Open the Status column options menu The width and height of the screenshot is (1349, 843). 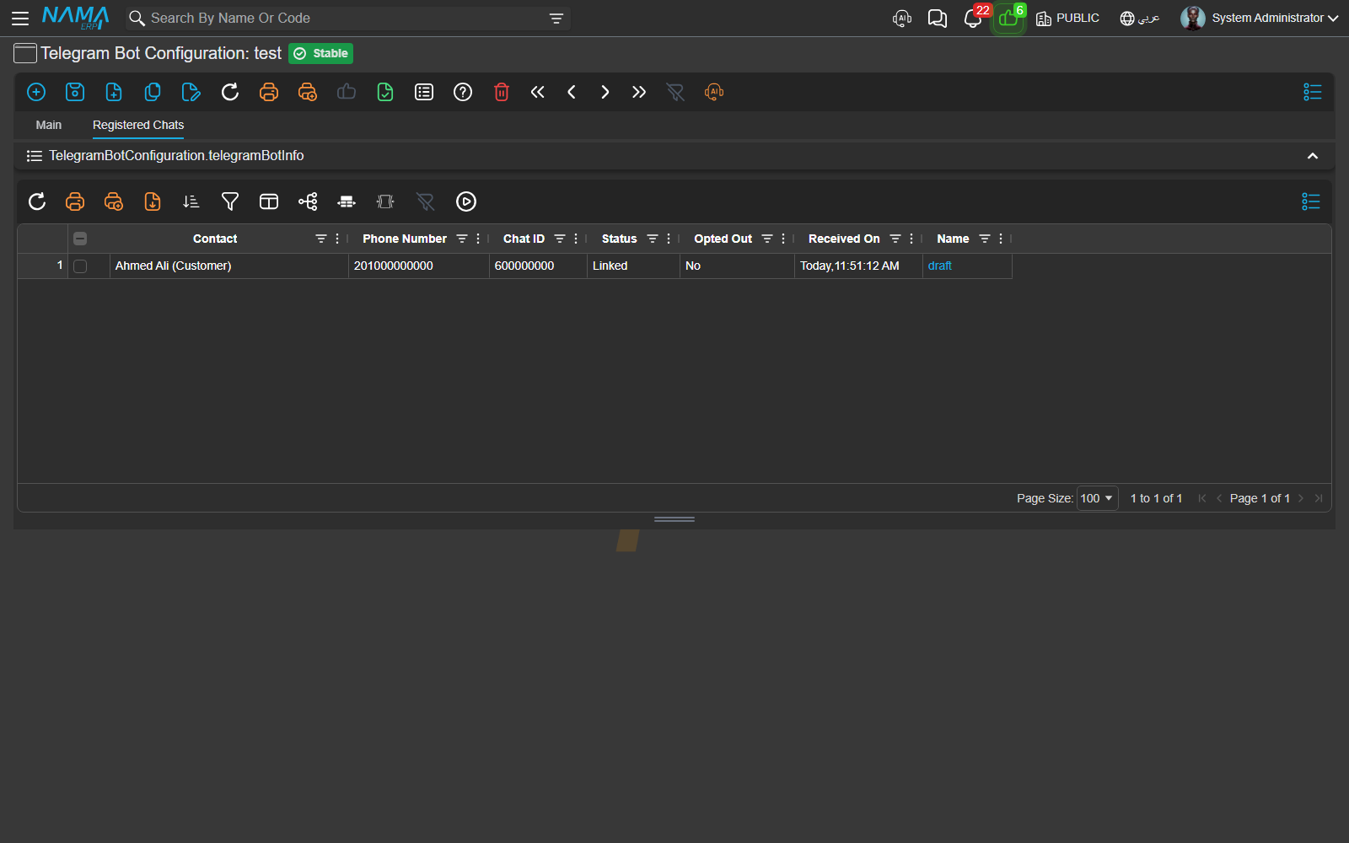click(669, 239)
